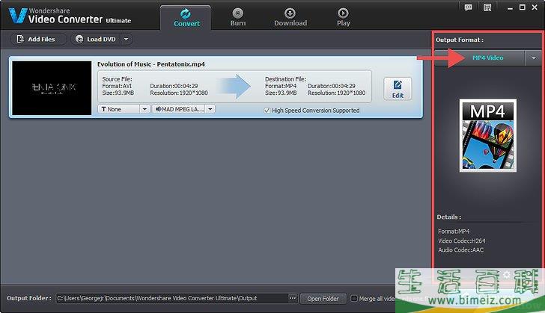Click the Output Folder path field

coord(172,298)
